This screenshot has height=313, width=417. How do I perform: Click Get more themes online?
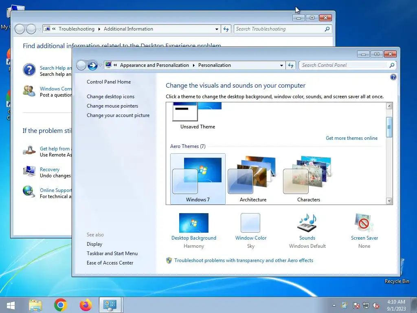click(x=351, y=138)
